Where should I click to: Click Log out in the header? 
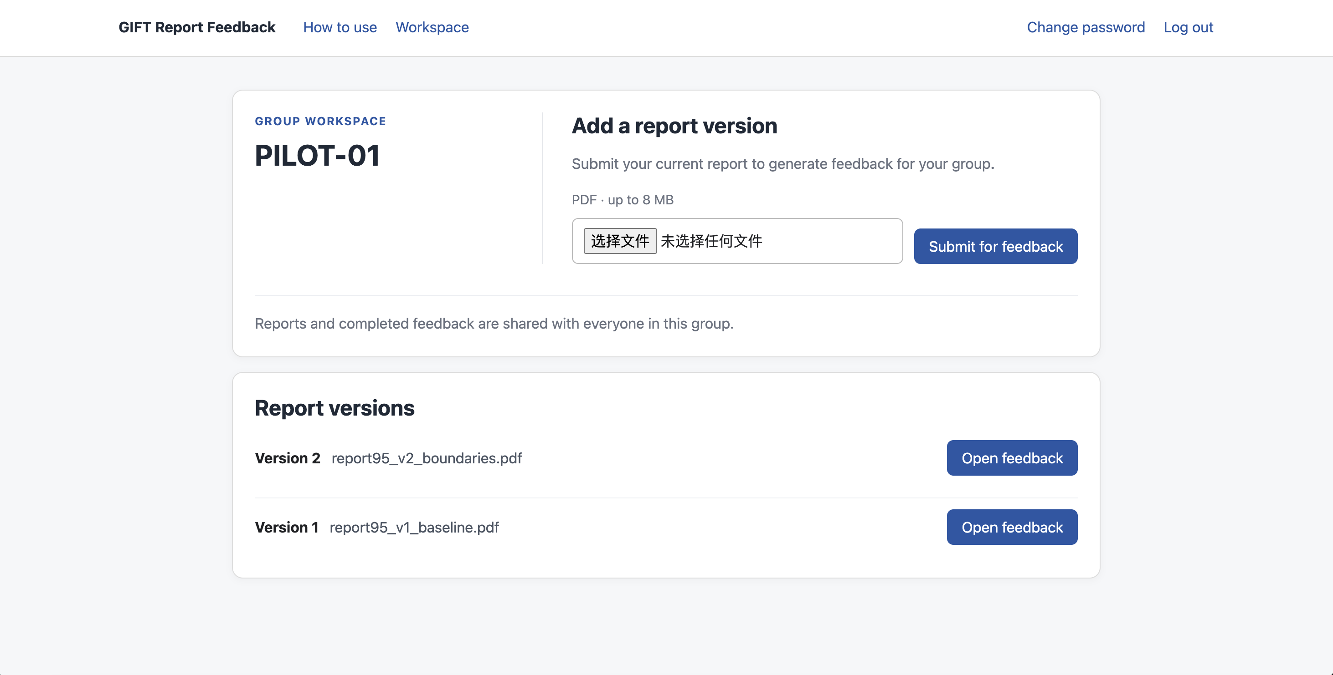(x=1188, y=27)
